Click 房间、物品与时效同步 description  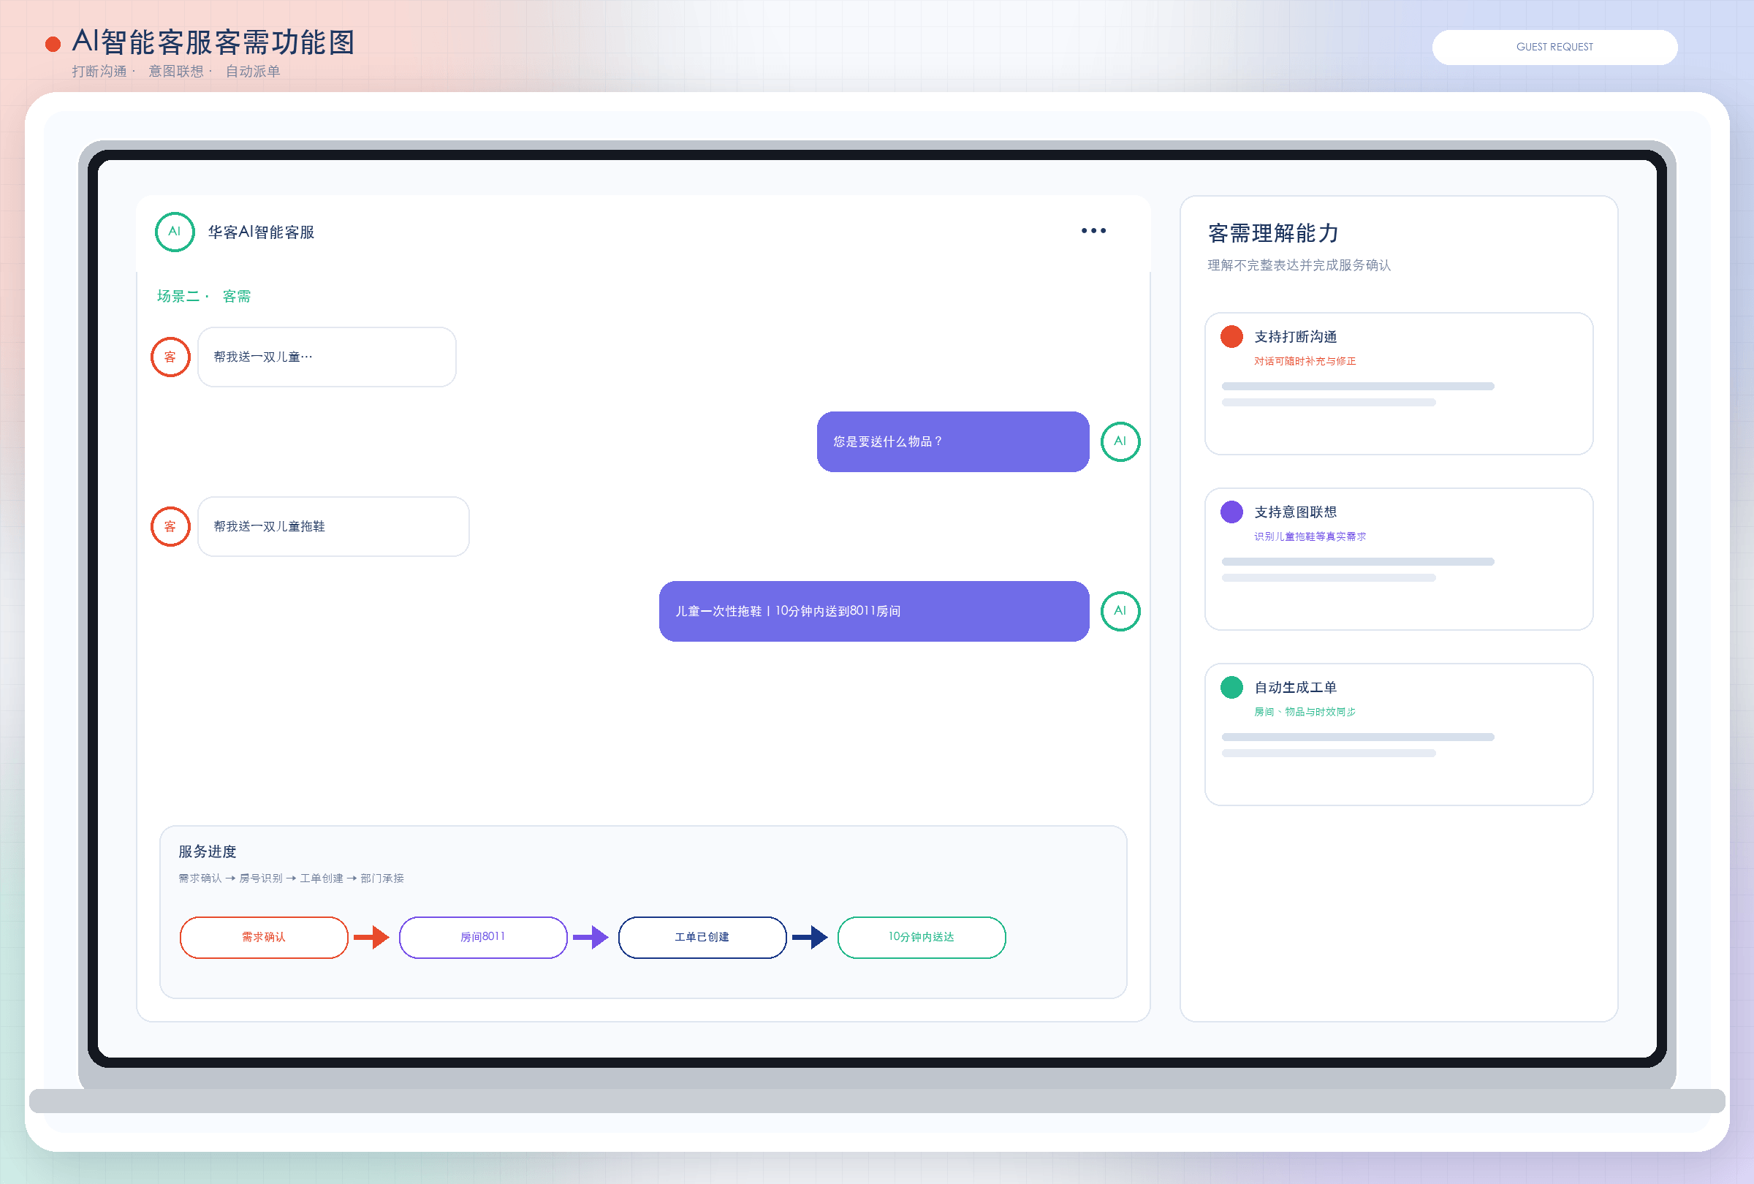pyautogui.click(x=1305, y=713)
